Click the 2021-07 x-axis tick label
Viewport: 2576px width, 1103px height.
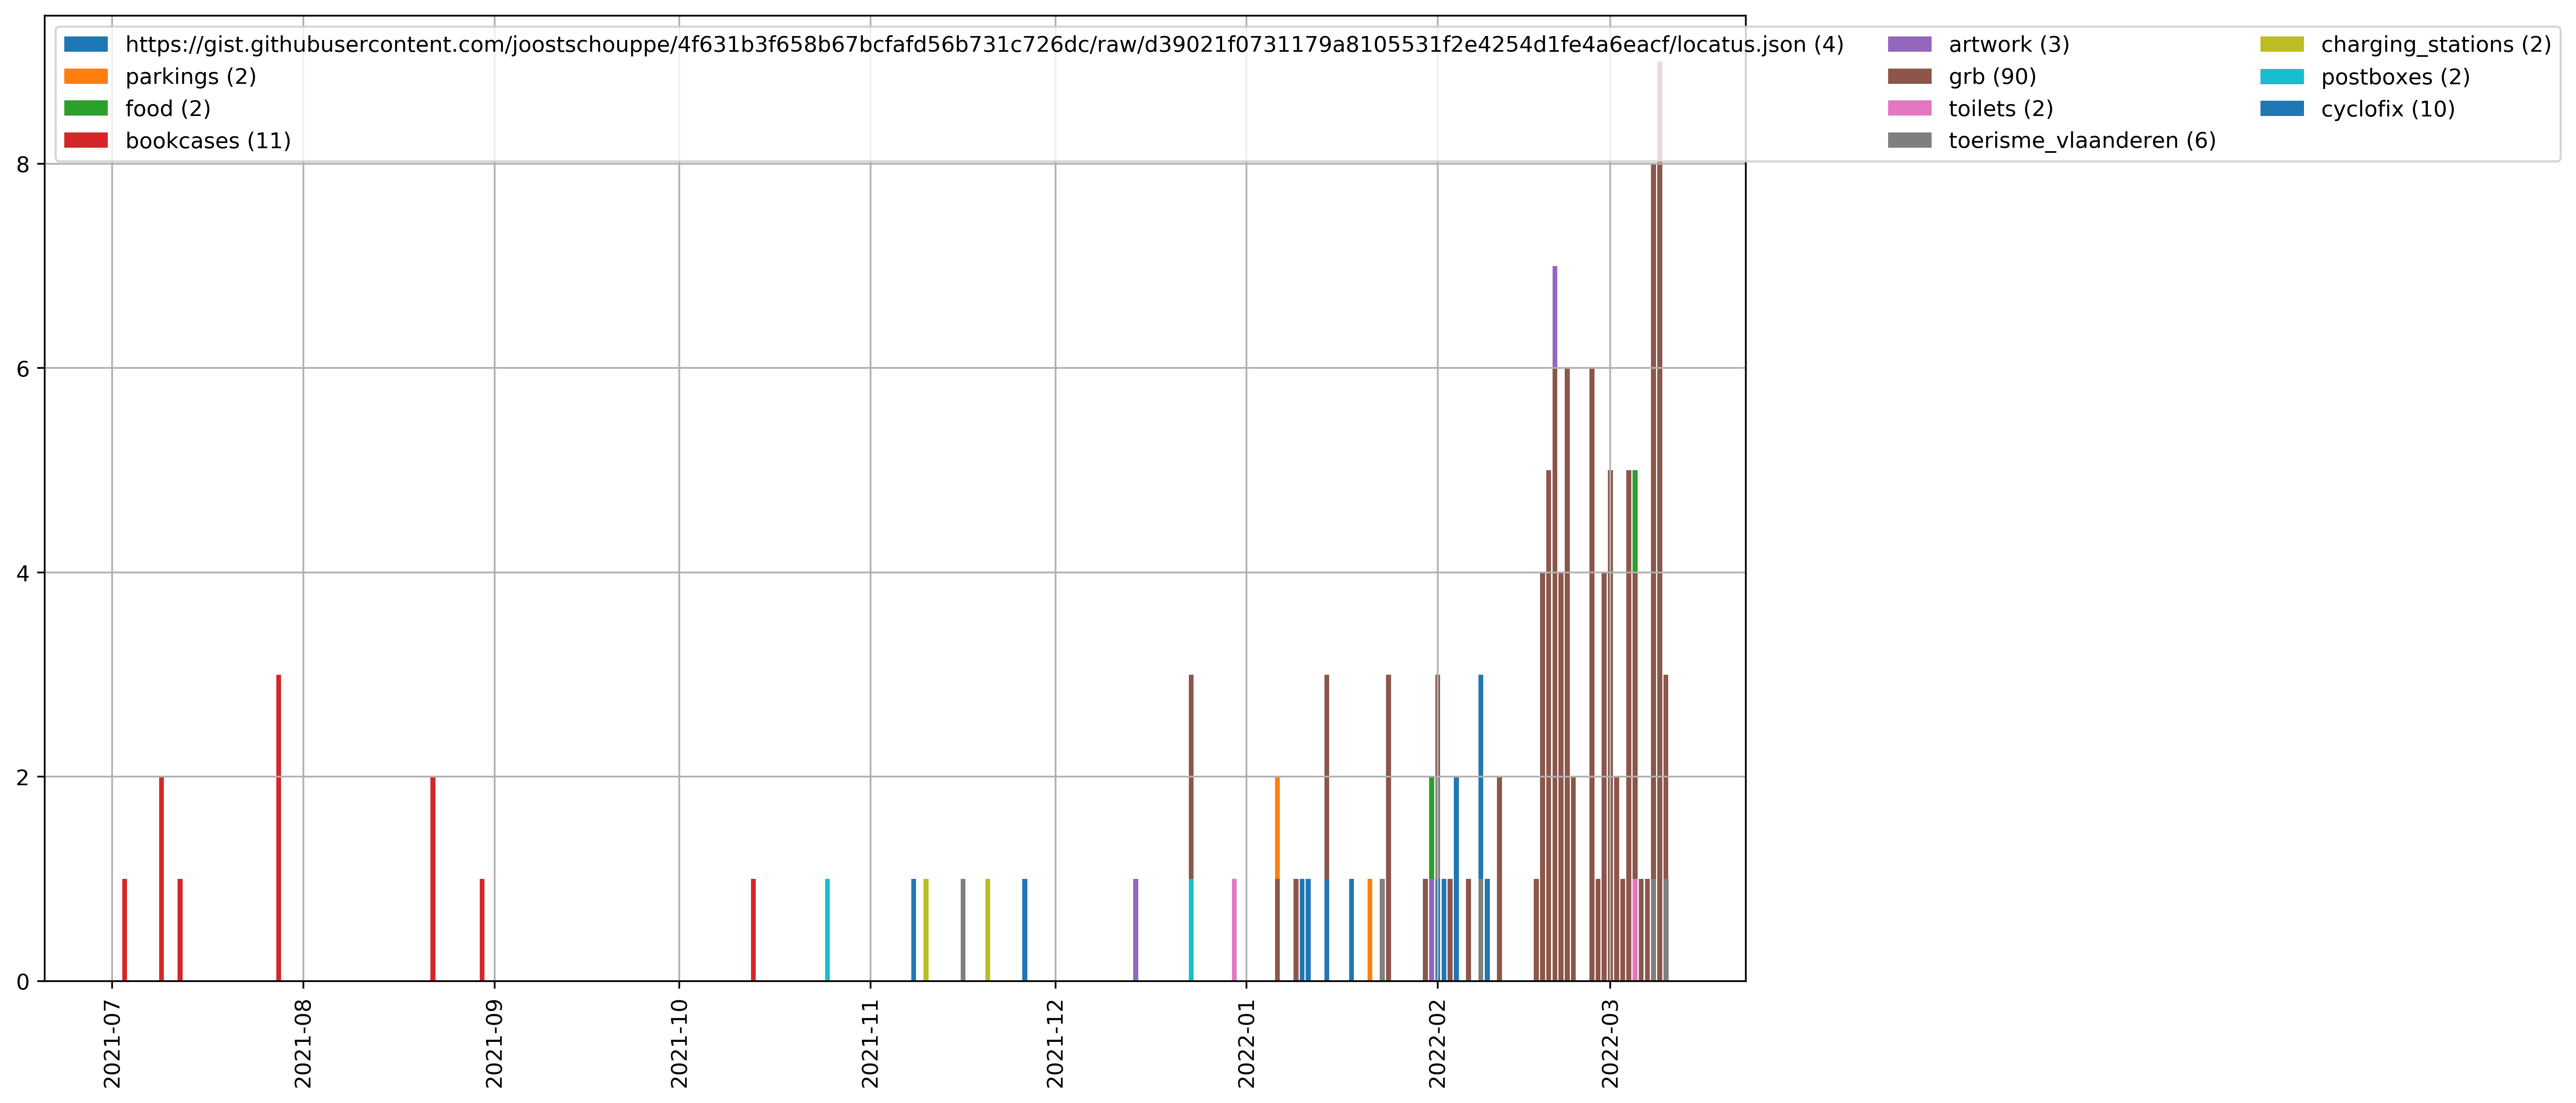pos(112,1043)
